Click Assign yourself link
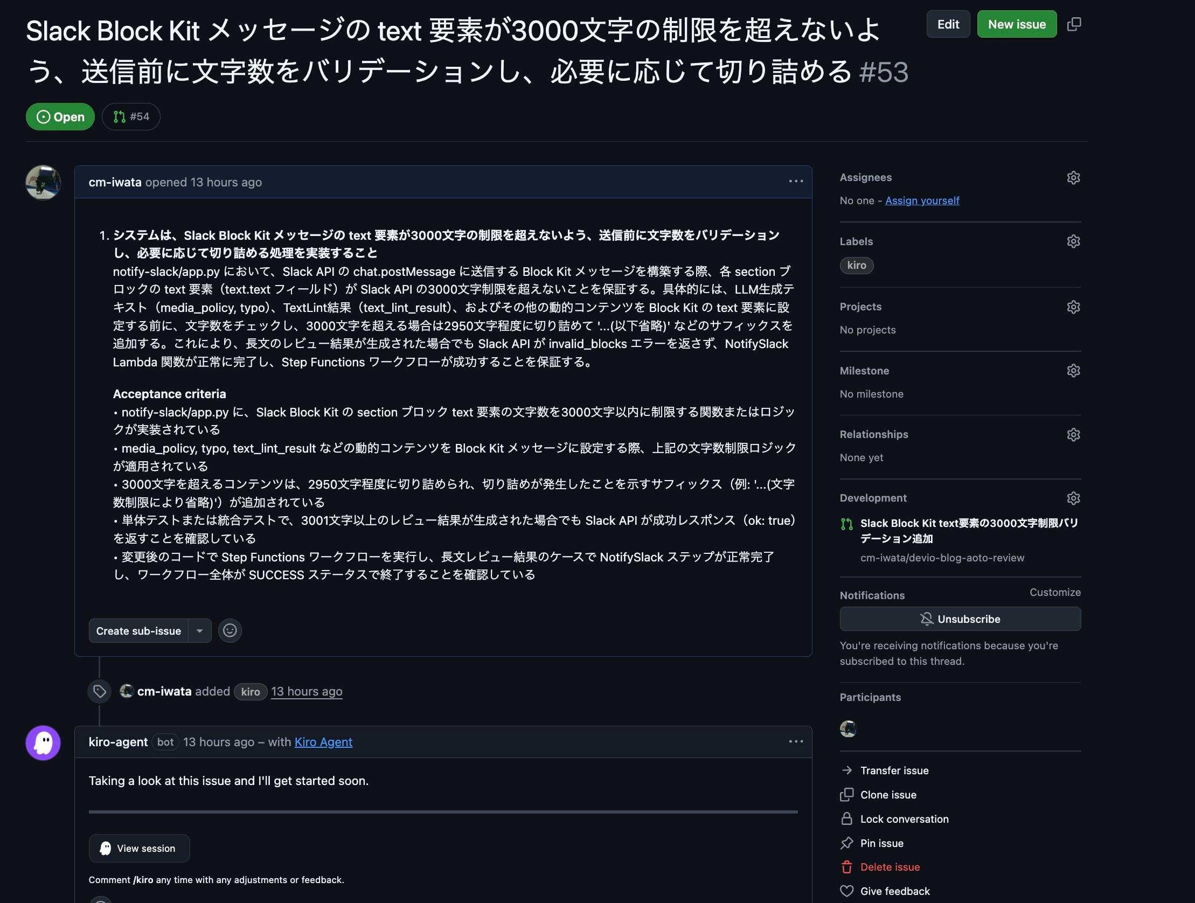This screenshot has height=903, width=1195. 922,200
